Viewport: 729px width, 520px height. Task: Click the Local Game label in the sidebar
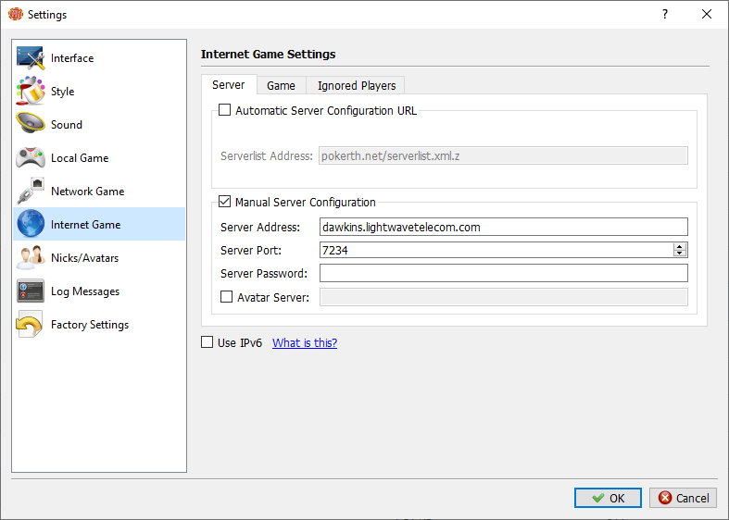coord(80,158)
